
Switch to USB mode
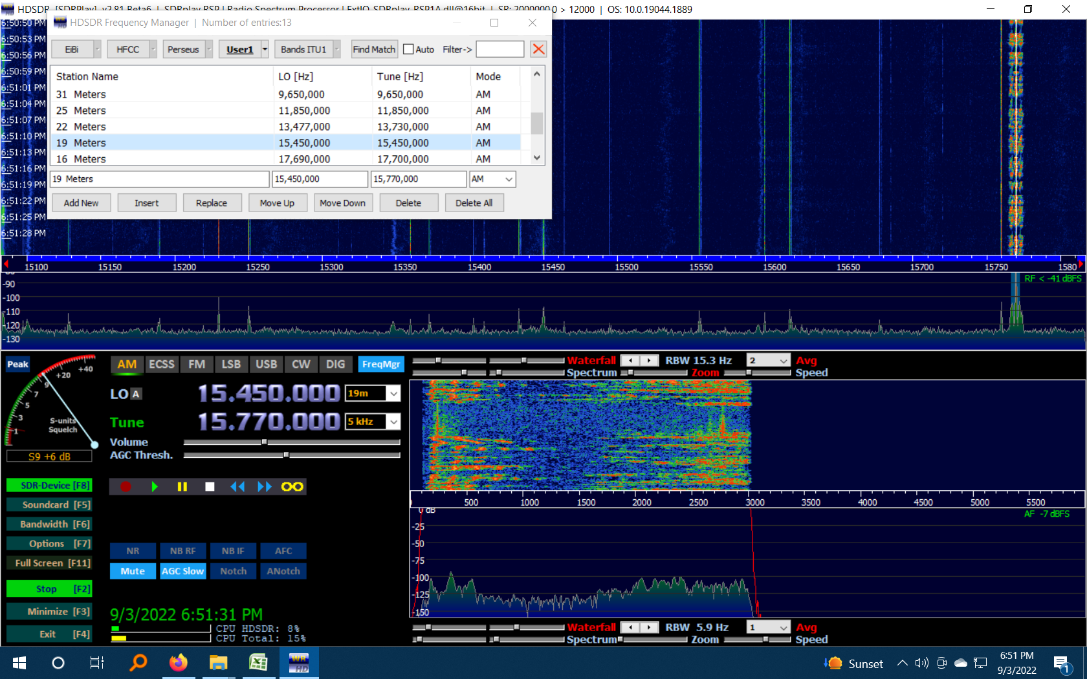266,364
